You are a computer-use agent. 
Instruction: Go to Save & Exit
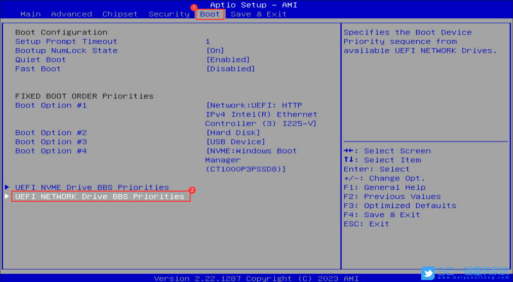(258, 14)
